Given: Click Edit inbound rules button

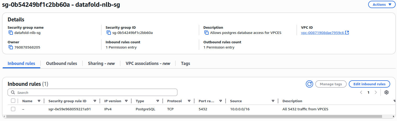Looking at the screenshot, I should [x=369, y=84].
